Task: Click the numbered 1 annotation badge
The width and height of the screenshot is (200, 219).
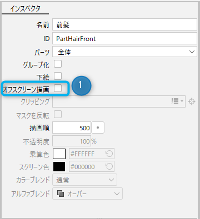Action: [81, 85]
